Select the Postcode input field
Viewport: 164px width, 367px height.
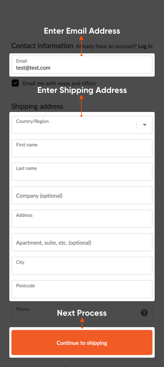click(82, 289)
